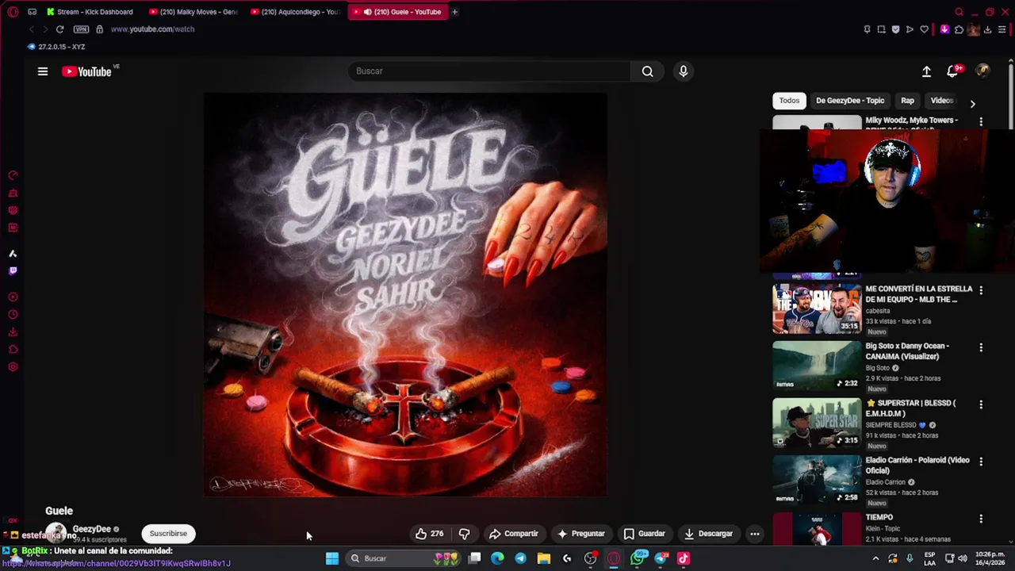Open the YouTube hamburger guide menu

tap(43, 71)
